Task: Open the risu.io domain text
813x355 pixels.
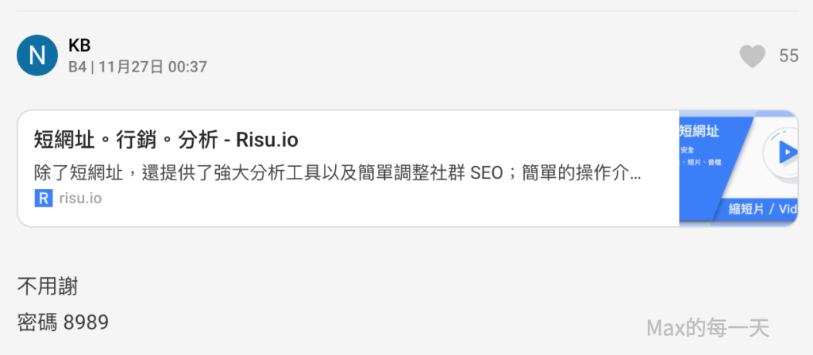Action: pos(79,199)
